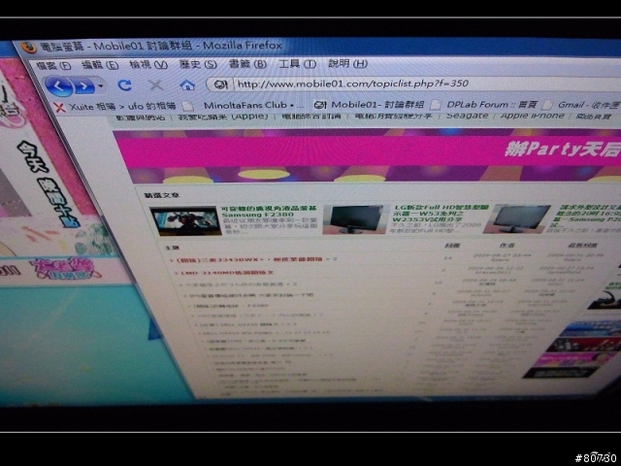Go to the Home page icon
This screenshot has height=466, width=621.
(187, 84)
